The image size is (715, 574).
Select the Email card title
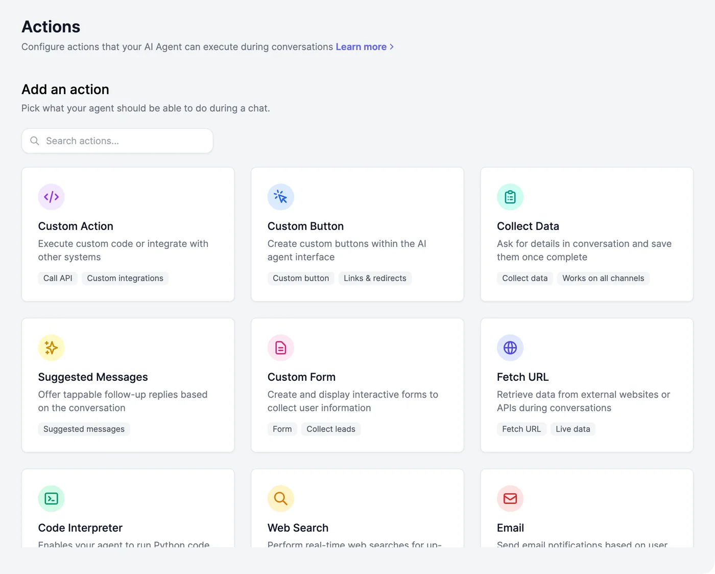(x=510, y=527)
